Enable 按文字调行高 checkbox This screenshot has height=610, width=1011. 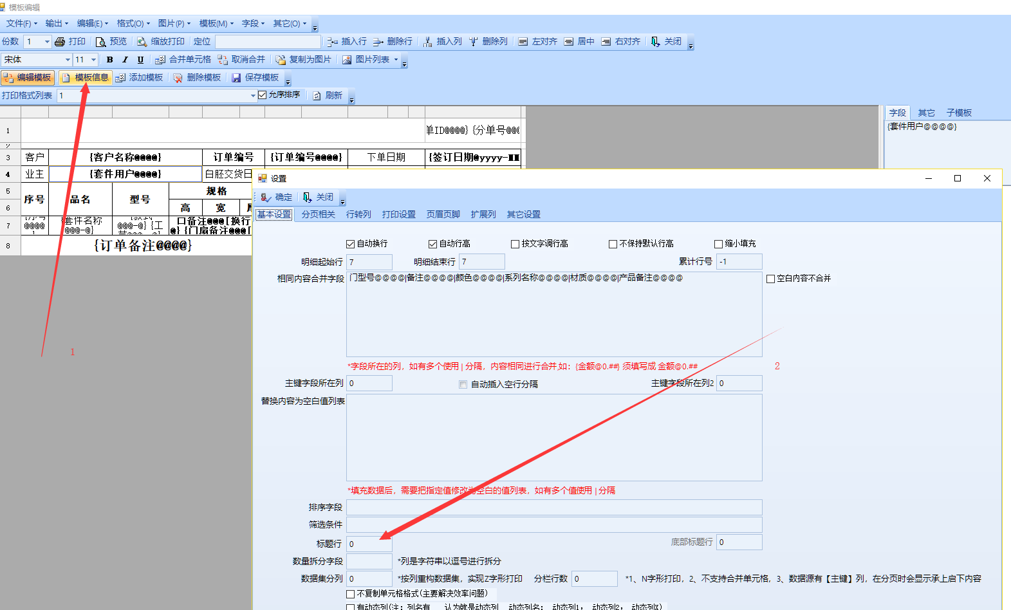tap(515, 244)
